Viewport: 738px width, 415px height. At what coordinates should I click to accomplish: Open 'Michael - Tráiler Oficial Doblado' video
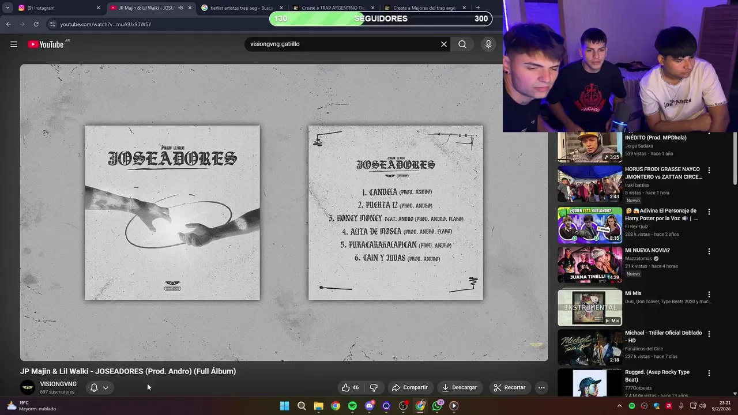click(x=664, y=337)
